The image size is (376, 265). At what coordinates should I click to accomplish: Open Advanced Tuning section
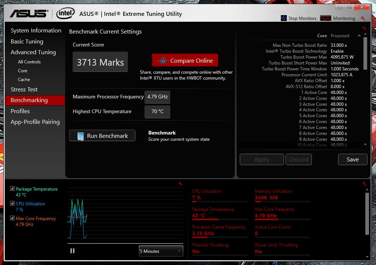(x=33, y=52)
